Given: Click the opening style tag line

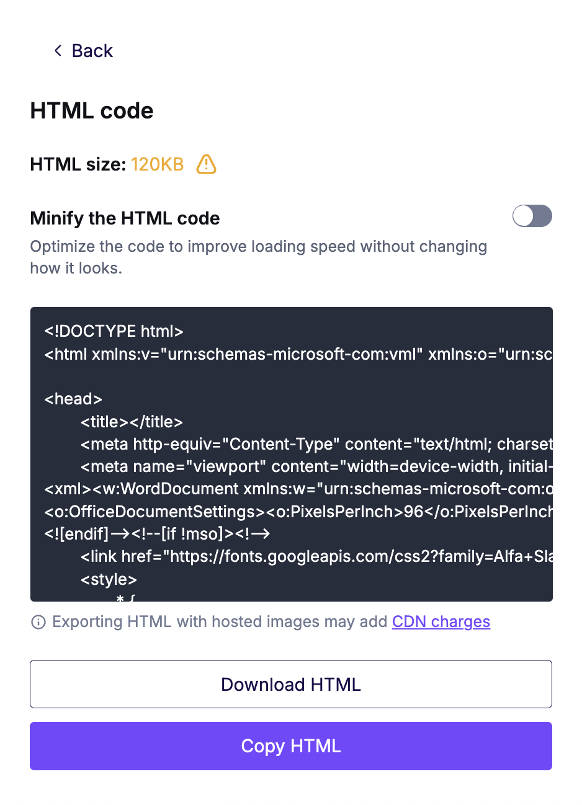Looking at the screenshot, I should 109,579.
